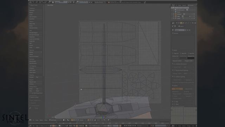Screen dimensions: 225x127
Task: Open the View menu in 3D viewport header
Action: point(37,120)
